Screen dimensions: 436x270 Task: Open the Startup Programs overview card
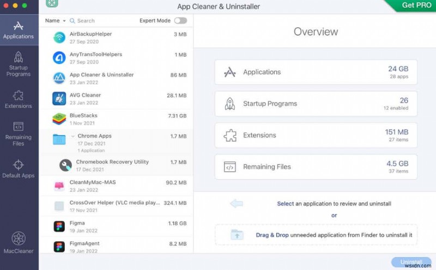tap(316, 104)
